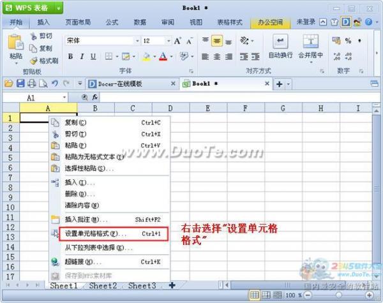Open the WPS 表格 application menu dropdown
The image size is (383, 303).
[59, 8]
